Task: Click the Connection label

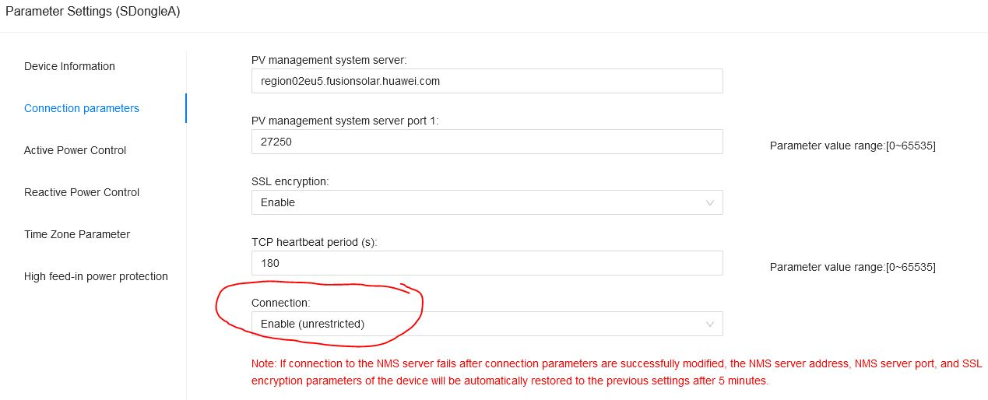Action: 280,303
